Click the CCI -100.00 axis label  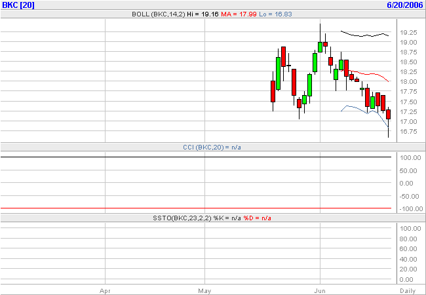point(411,209)
